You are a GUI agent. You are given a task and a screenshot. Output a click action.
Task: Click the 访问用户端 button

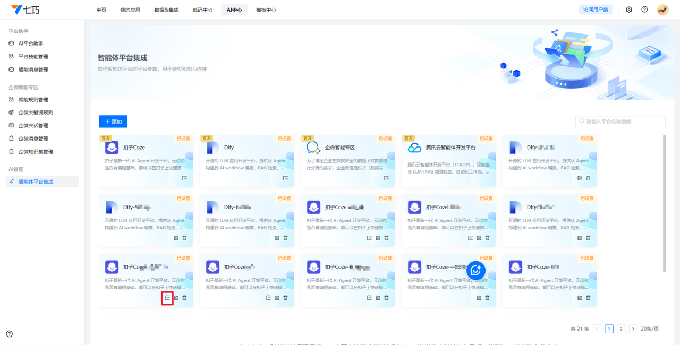coord(596,10)
